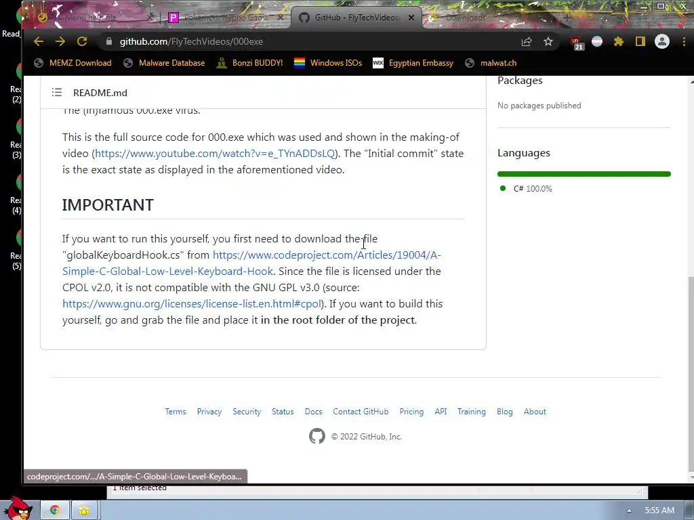Open the second taskbar app next to Chrome
The width and height of the screenshot is (694, 520).
[x=83, y=511]
